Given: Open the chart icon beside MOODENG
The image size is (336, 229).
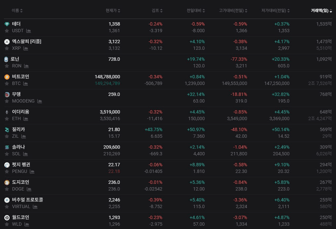Looking at the screenshot, I should pos(40,102).
